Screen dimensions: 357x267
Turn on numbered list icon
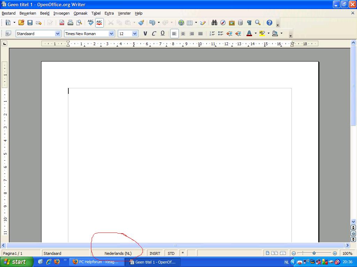point(212,34)
